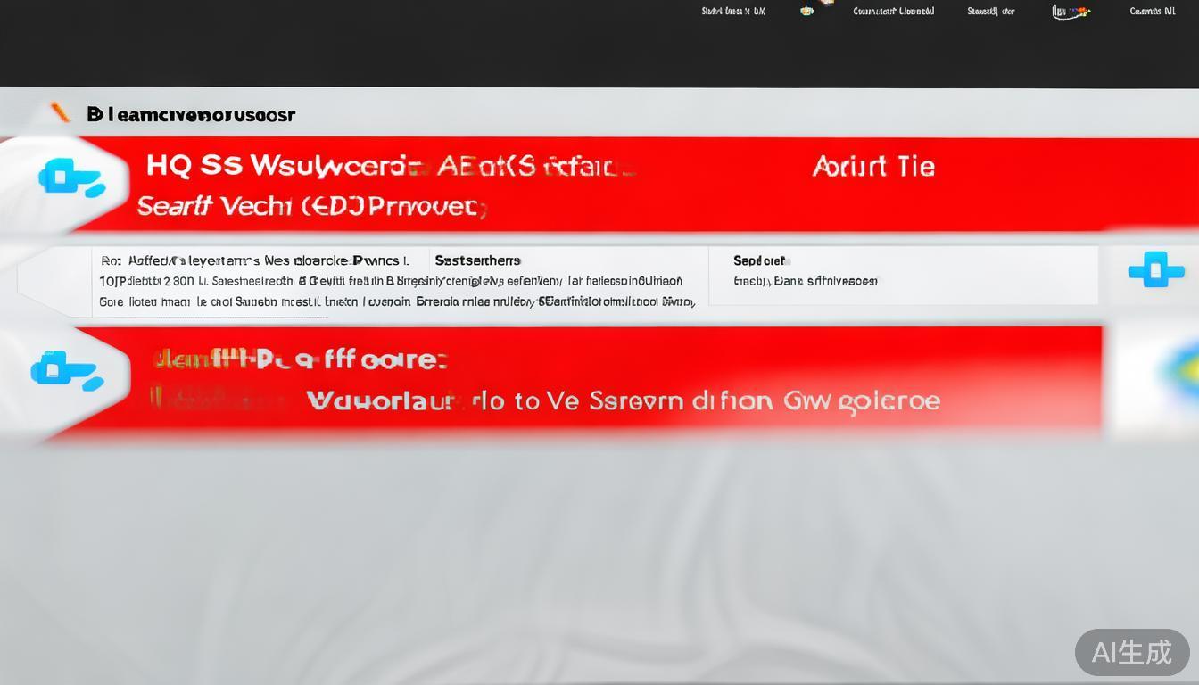
Task: Click the blue icon on the first red banner
Action: (71, 178)
